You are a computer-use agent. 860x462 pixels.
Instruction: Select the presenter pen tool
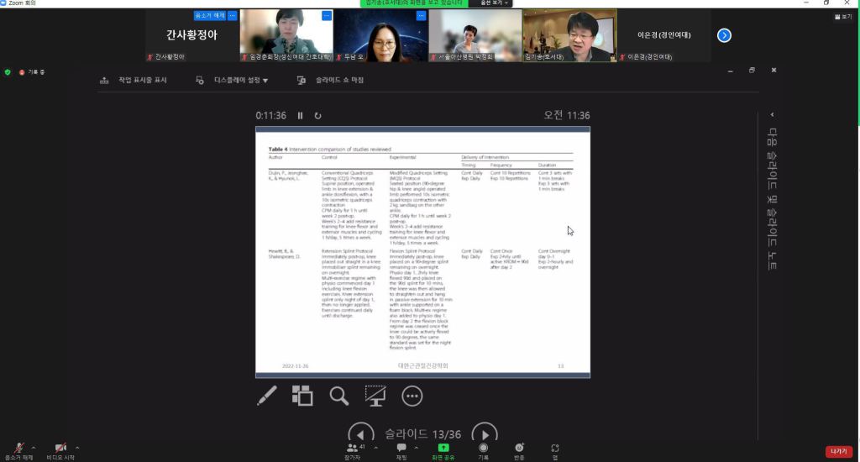pyautogui.click(x=267, y=396)
